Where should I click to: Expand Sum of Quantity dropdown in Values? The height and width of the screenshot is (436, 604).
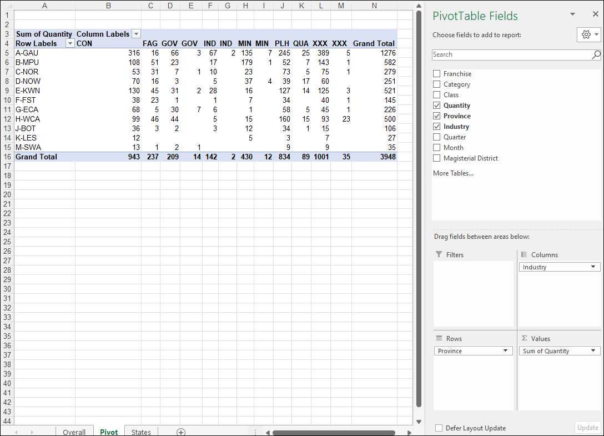[593, 351]
